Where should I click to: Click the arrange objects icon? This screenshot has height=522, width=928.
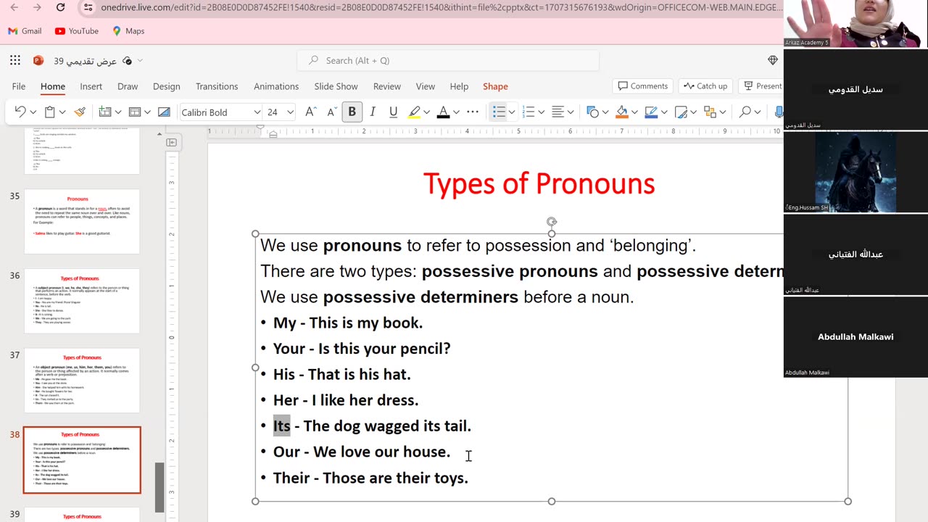click(x=710, y=112)
